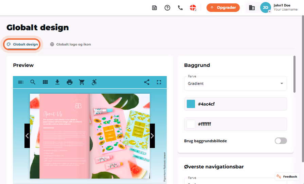Edit the #4ac4cf hex color field
The width and height of the screenshot is (304, 184).
coord(235,104)
